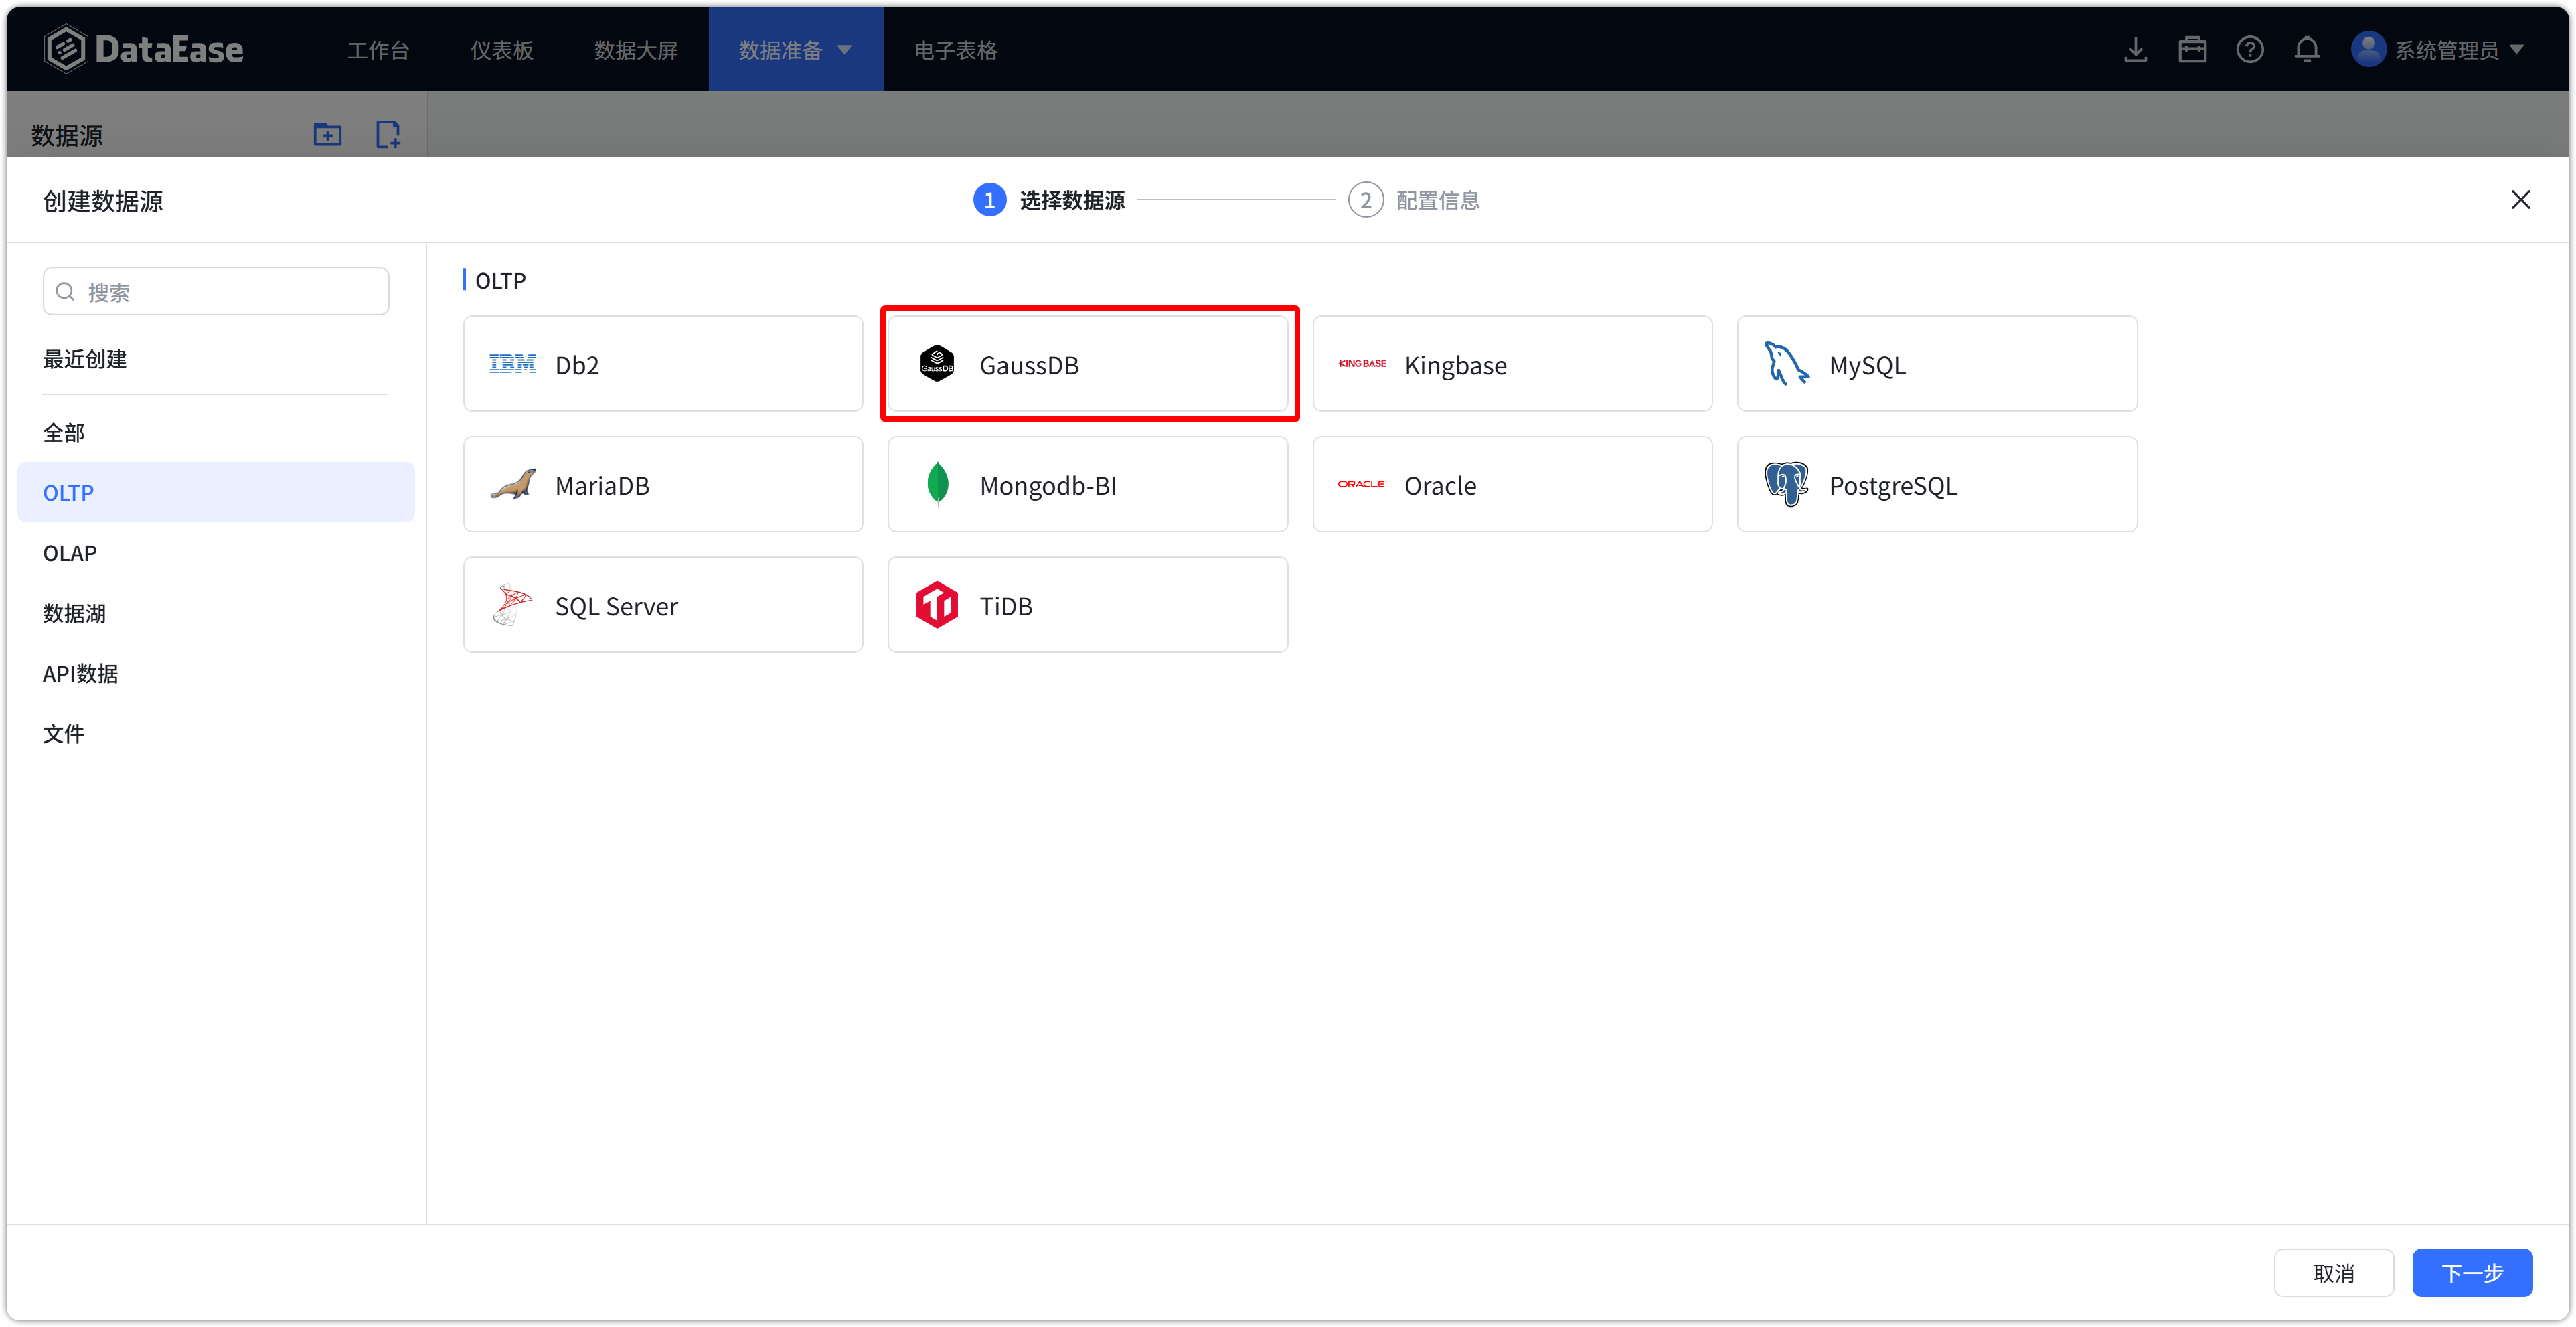Choose the Kingbase data source
2576x1327 pixels.
coord(1512,364)
